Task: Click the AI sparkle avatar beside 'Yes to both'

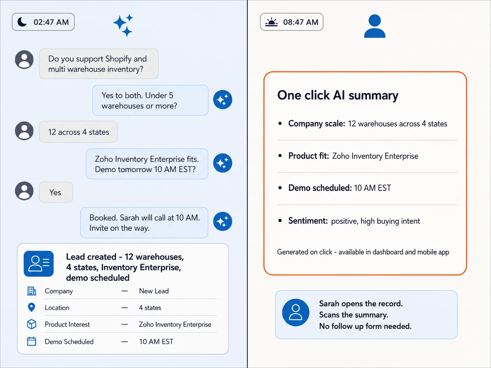Action: [223, 100]
